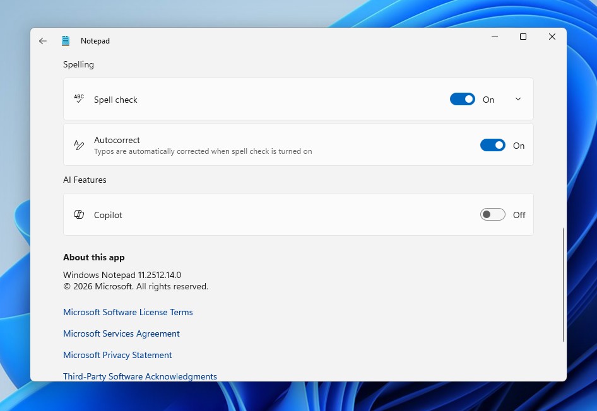This screenshot has height=411, width=597.
Task: Click the Autocorrect pen icon
Action: tap(79, 144)
